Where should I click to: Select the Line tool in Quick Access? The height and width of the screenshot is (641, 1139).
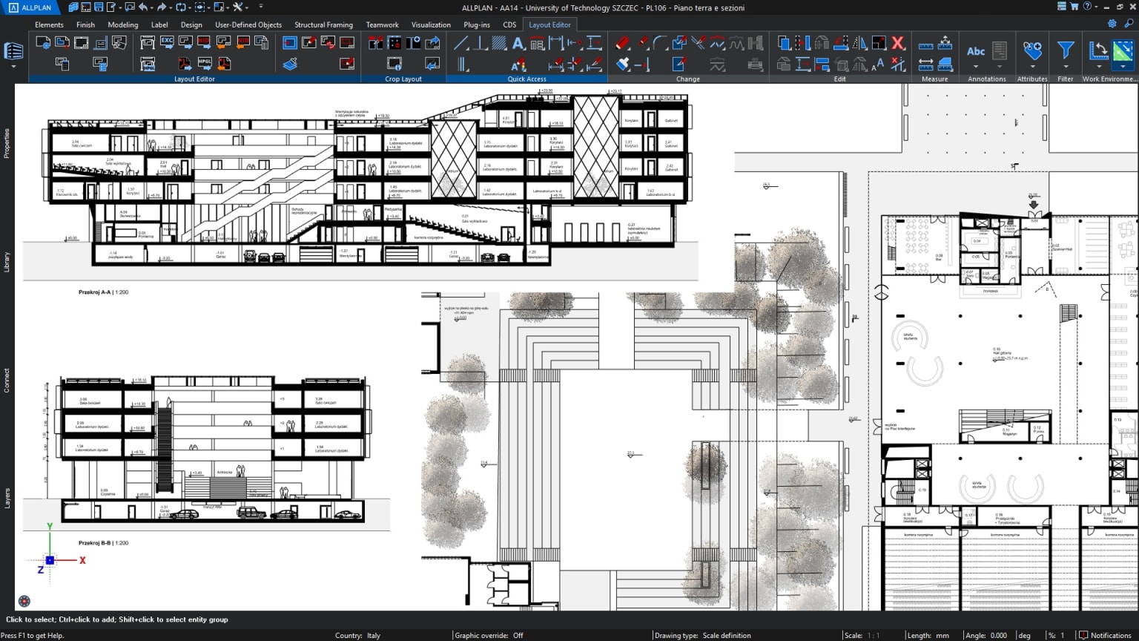pos(461,43)
